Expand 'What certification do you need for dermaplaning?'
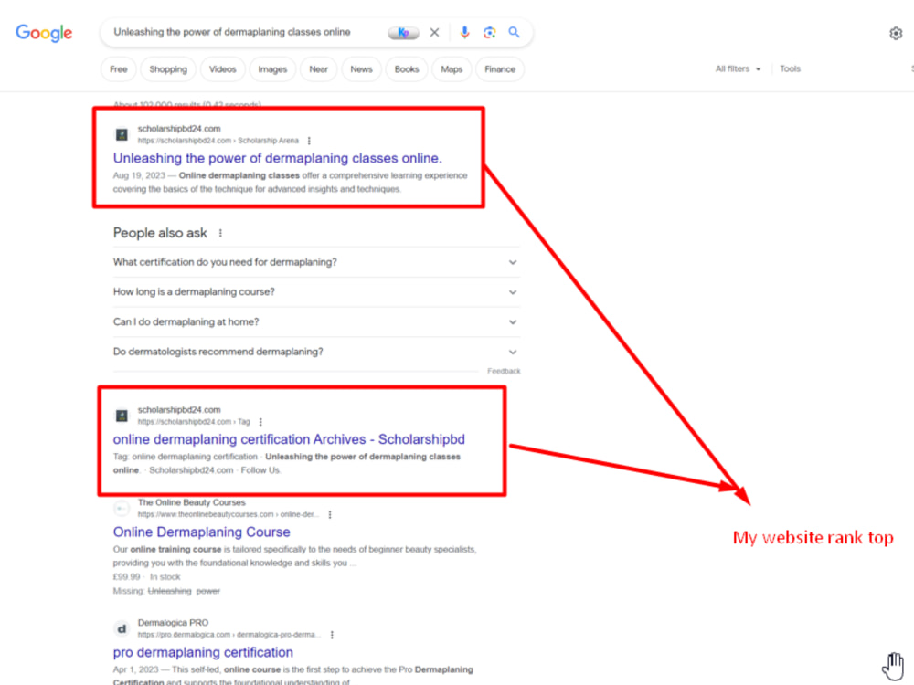Image resolution: width=914 pixels, height=685 pixels. pyautogui.click(x=316, y=262)
